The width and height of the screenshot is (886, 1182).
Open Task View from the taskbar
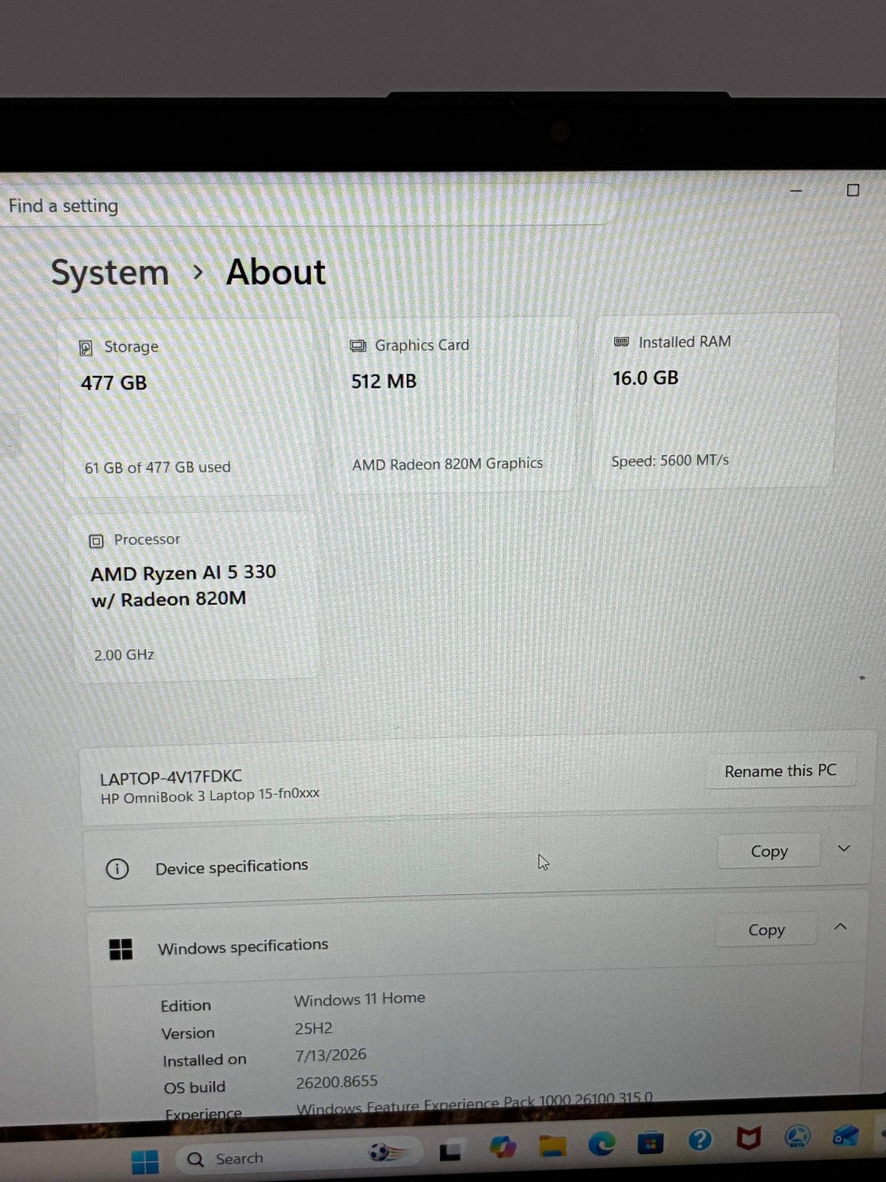tap(450, 1152)
